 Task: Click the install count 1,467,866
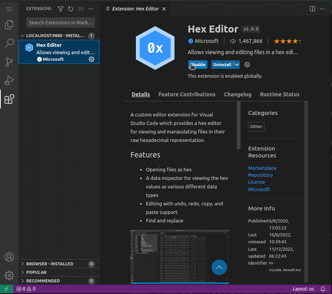click(x=250, y=41)
